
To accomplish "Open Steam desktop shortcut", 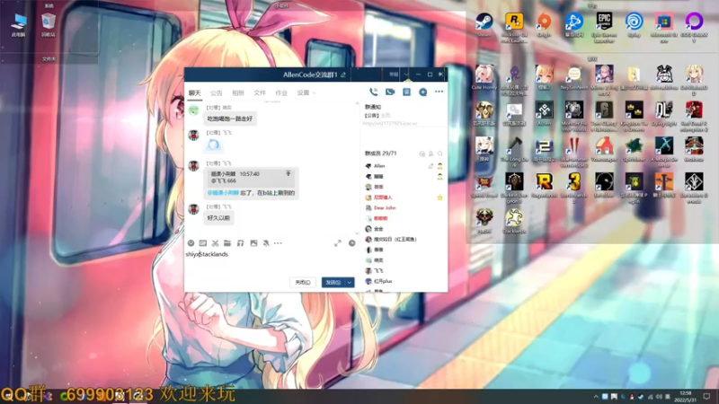I will [484, 25].
